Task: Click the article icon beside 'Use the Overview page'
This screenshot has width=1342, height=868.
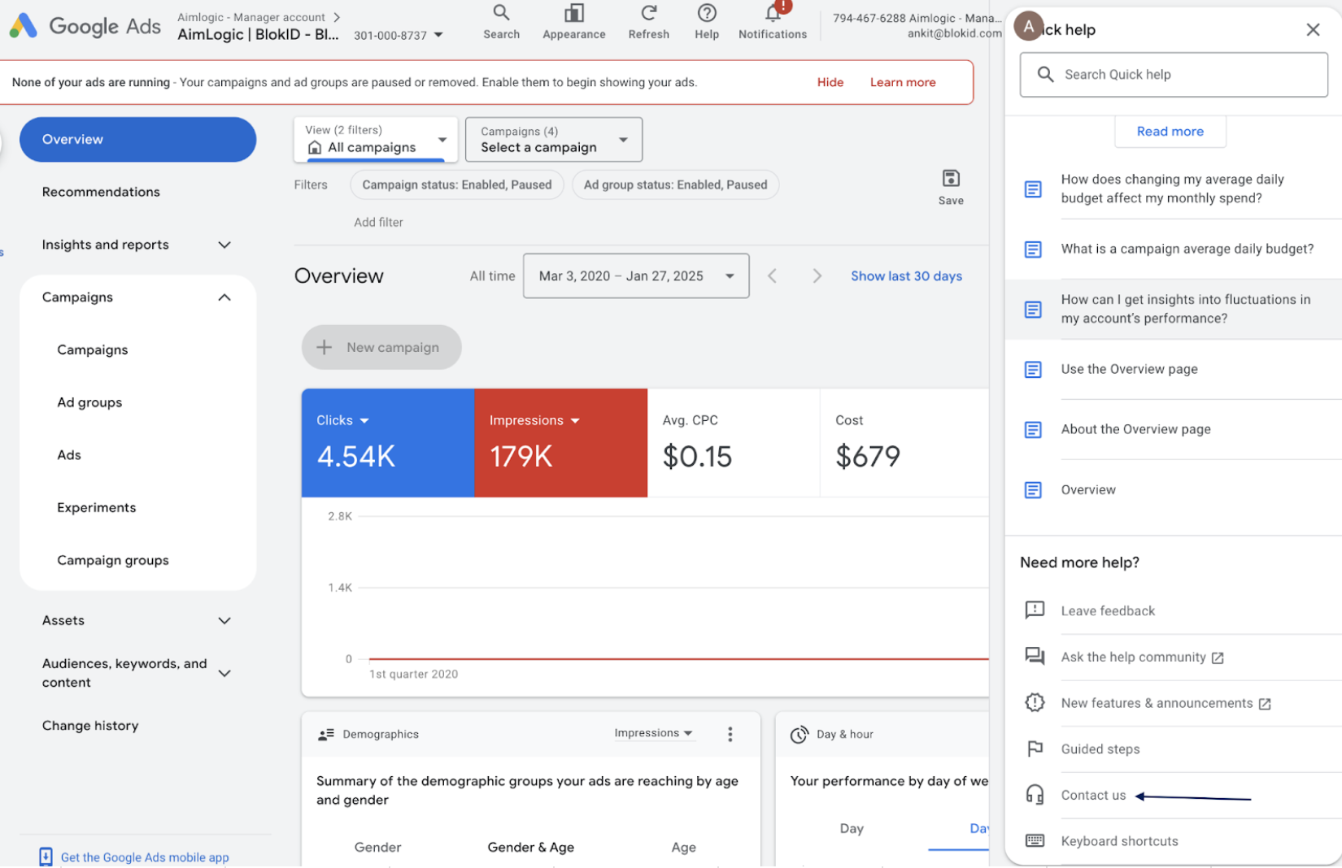Action: 1033,370
